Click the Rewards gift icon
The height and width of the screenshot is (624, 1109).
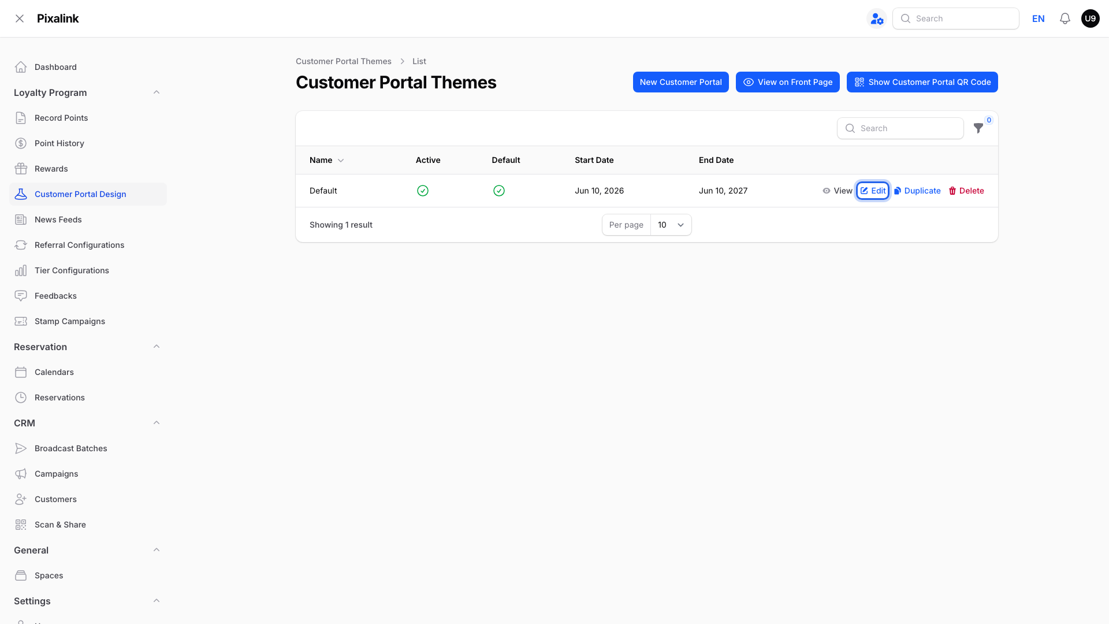click(21, 169)
